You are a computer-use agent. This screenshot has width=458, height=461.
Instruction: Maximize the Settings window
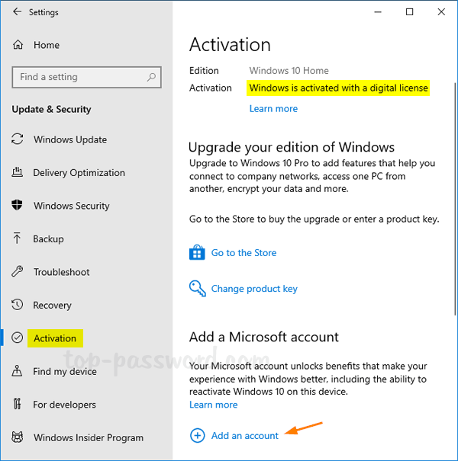coord(409,11)
